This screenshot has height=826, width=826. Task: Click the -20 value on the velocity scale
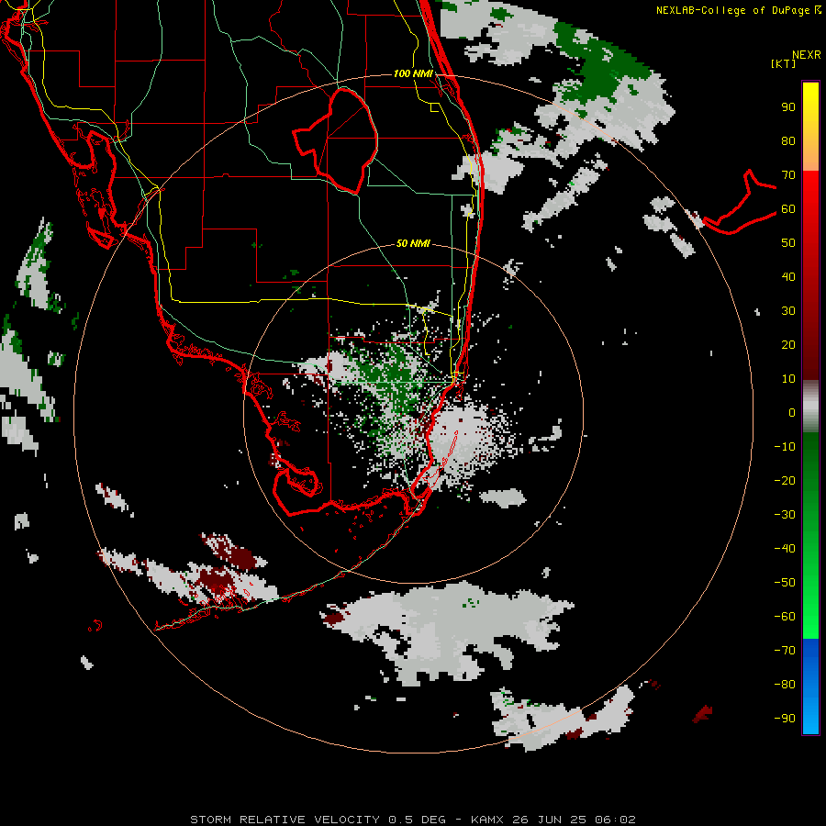tap(785, 481)
